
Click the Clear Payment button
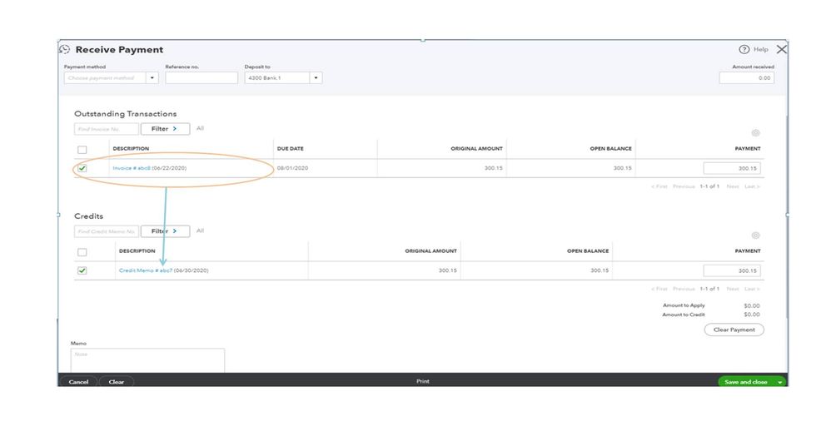(x=734, y=329)
